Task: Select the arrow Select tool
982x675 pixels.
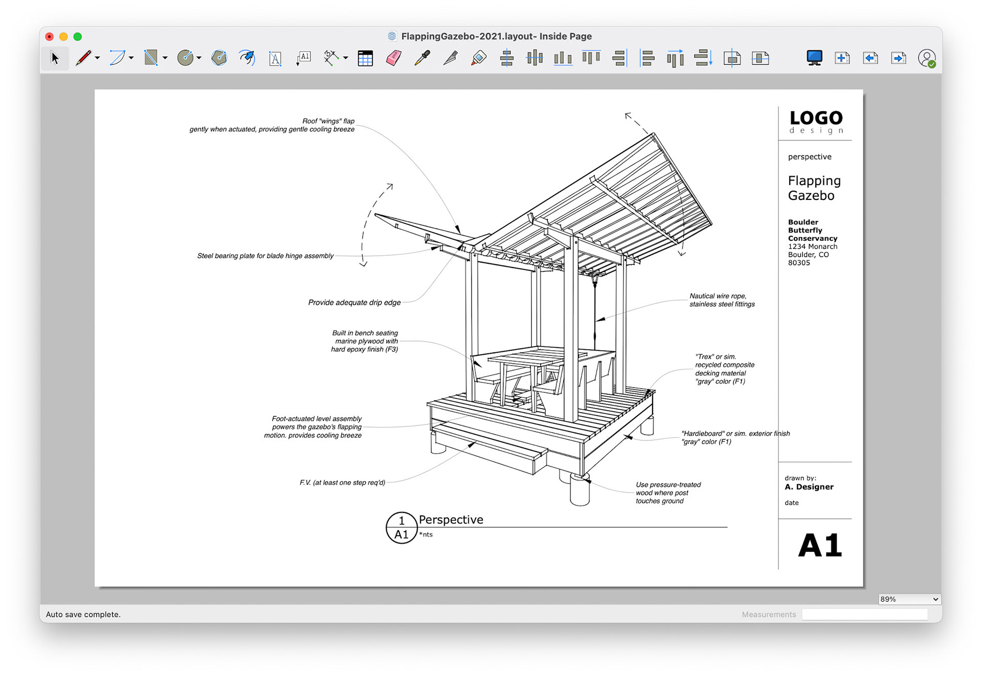Action: click(x=55, y=58)
